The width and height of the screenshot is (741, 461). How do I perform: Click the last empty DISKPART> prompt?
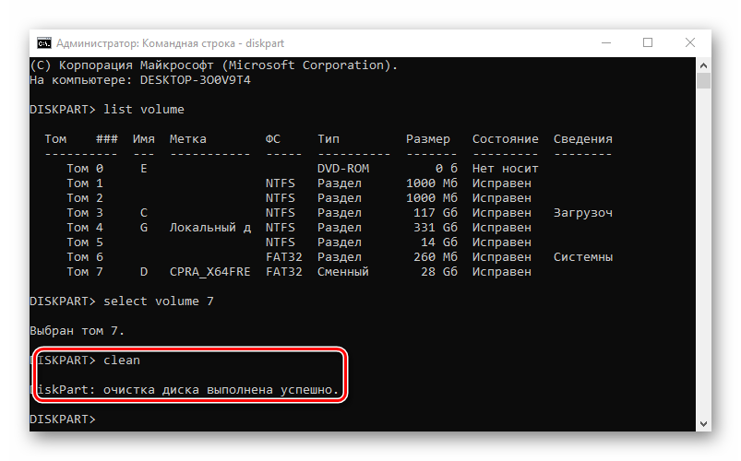pyautogui.click(x=62, y=420)
